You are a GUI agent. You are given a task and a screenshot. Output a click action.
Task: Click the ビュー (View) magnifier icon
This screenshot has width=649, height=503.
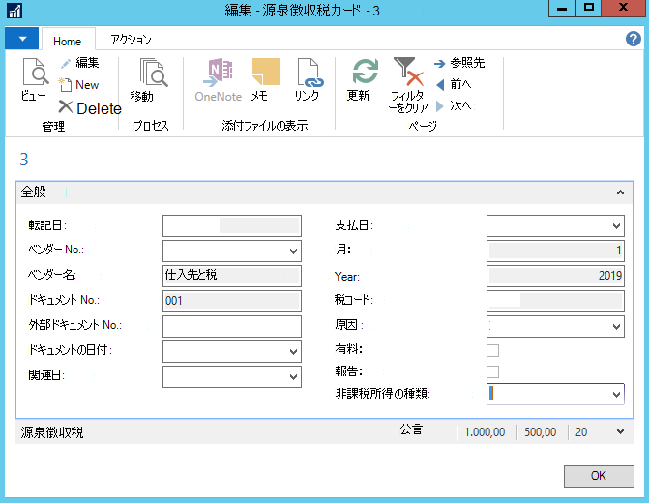point(35,72)
